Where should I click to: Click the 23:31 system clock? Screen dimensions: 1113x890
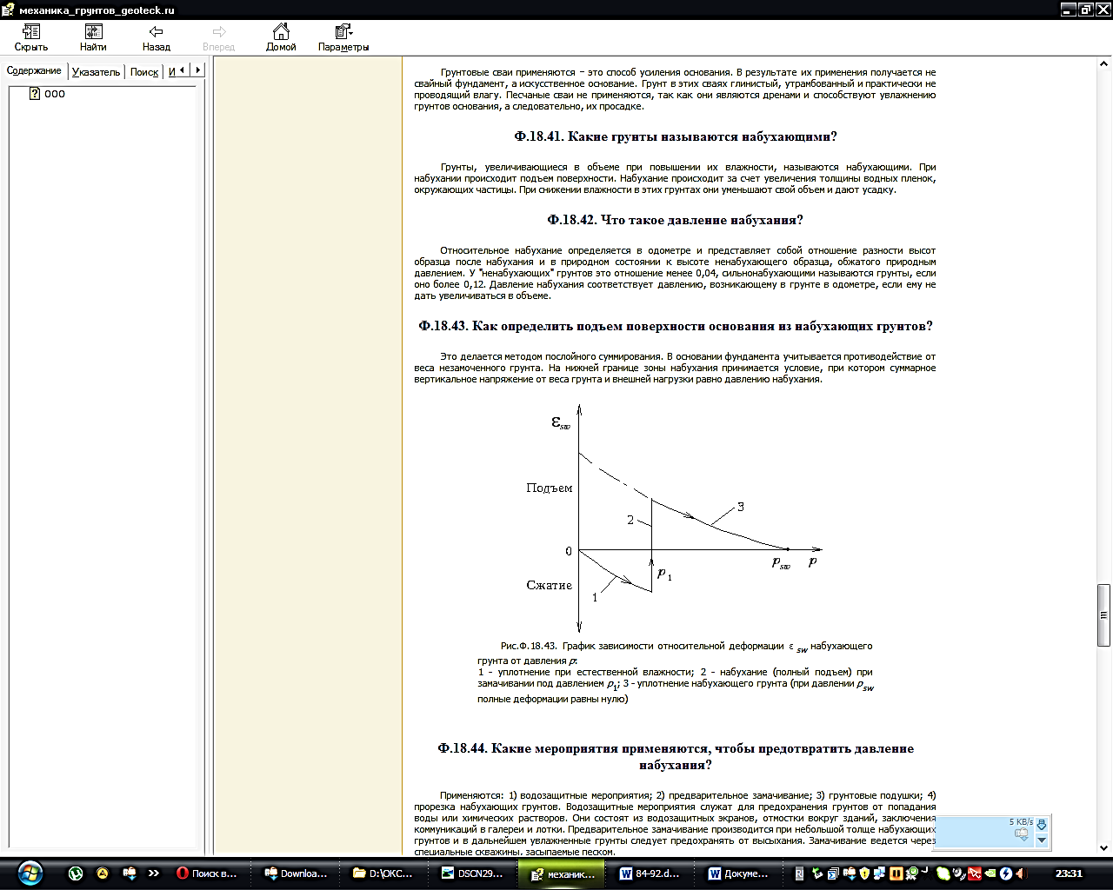click(x=1070, y=873)
